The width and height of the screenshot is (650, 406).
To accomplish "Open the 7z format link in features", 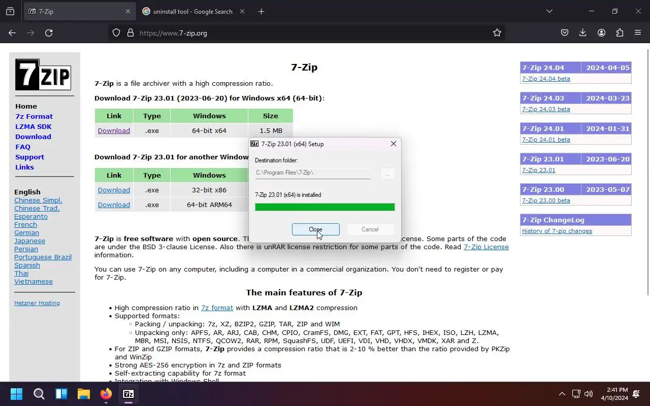I will [x=217, y=308].
